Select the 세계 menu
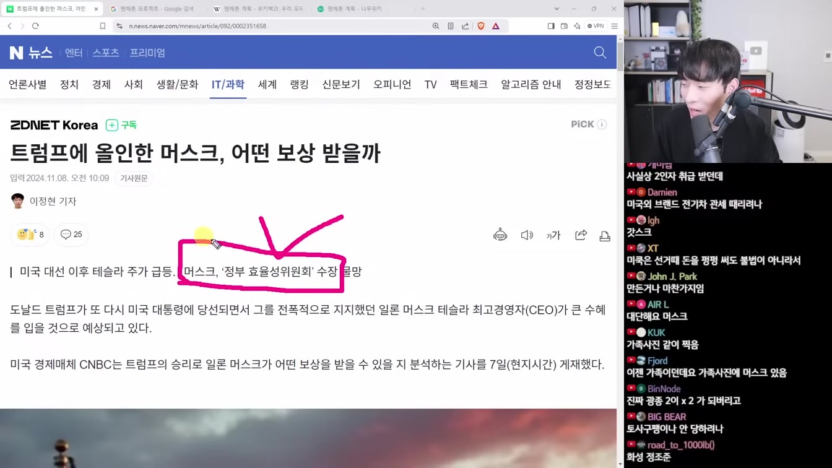832x468 pixels. tap(267, 84)
